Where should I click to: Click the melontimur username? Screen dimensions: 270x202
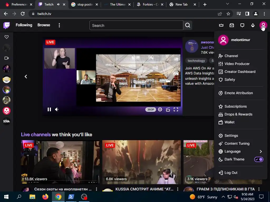(240, 40)
